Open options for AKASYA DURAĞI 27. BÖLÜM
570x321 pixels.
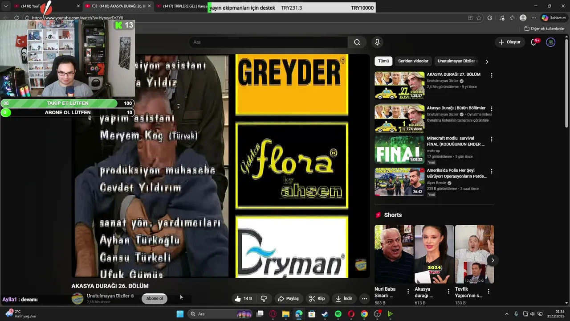click(x=492, y=75)
